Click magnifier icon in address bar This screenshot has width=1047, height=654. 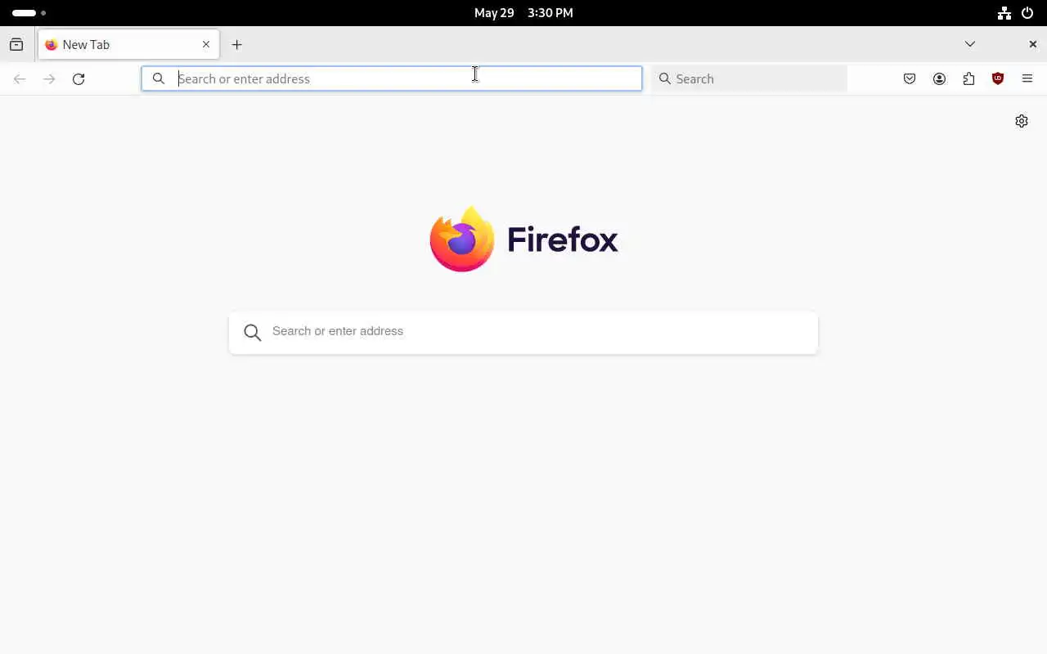click(159, 78)
